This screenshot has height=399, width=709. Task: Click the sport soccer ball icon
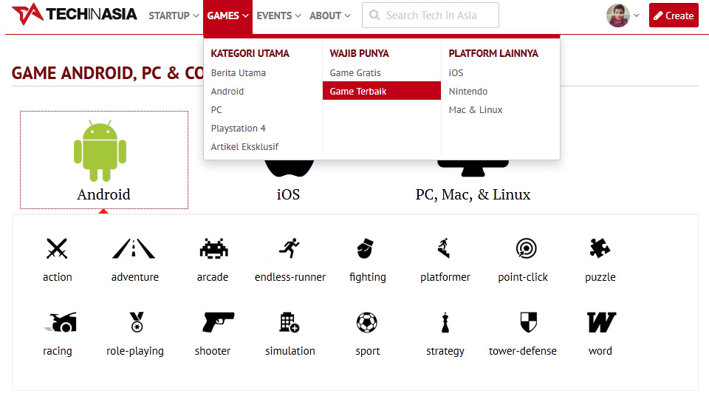(x=367, y=322)
